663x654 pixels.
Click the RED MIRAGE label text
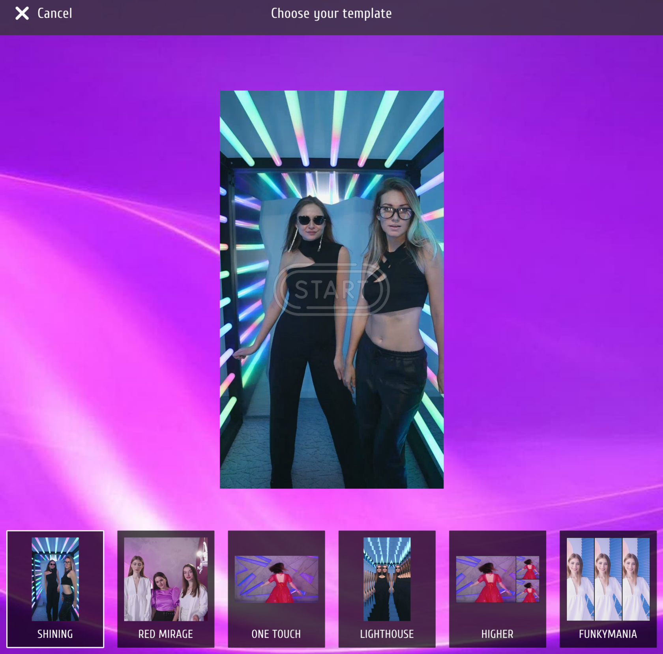click(166, 634)
